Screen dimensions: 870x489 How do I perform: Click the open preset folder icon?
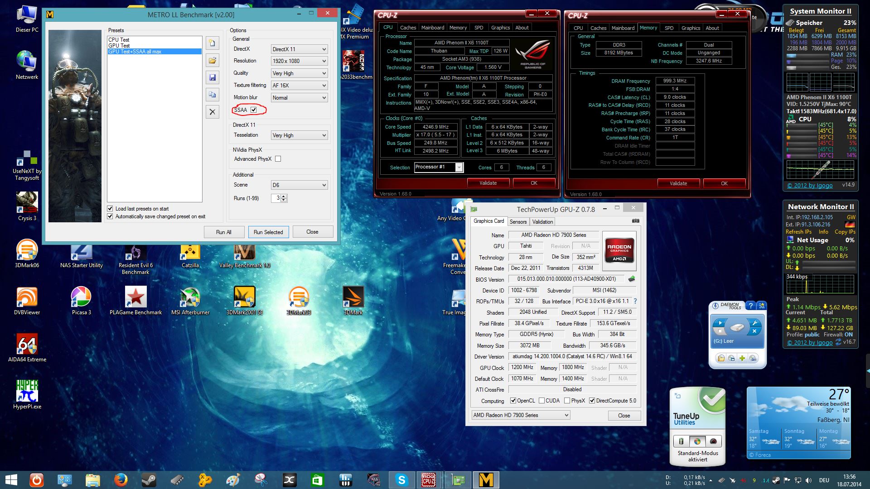pos(212,60)
